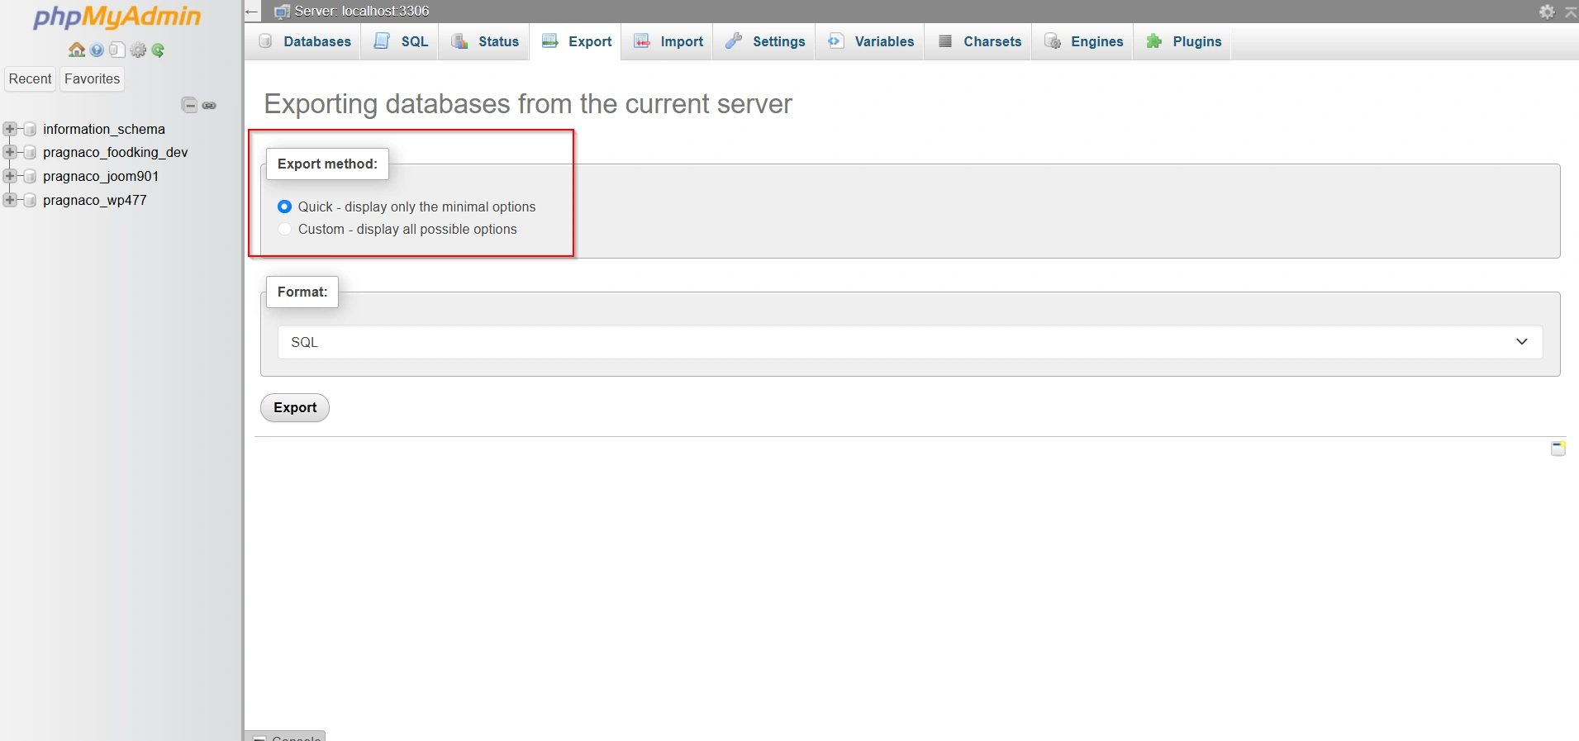The image size is (1579, 741).
Task: Show the Favorites tables list
Action: click(93, 79)
